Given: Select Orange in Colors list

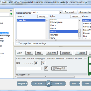Looking at the screenshot, I should (x=86, y=33).
